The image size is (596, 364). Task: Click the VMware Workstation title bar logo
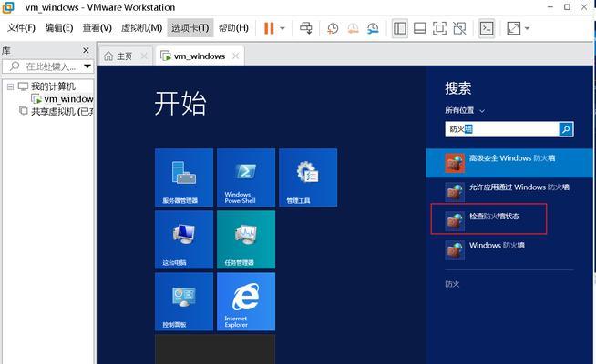click(7, 7)
